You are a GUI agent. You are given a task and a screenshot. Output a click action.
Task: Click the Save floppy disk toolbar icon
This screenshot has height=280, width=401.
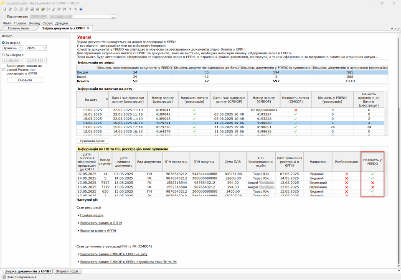[x=32, y=9]
